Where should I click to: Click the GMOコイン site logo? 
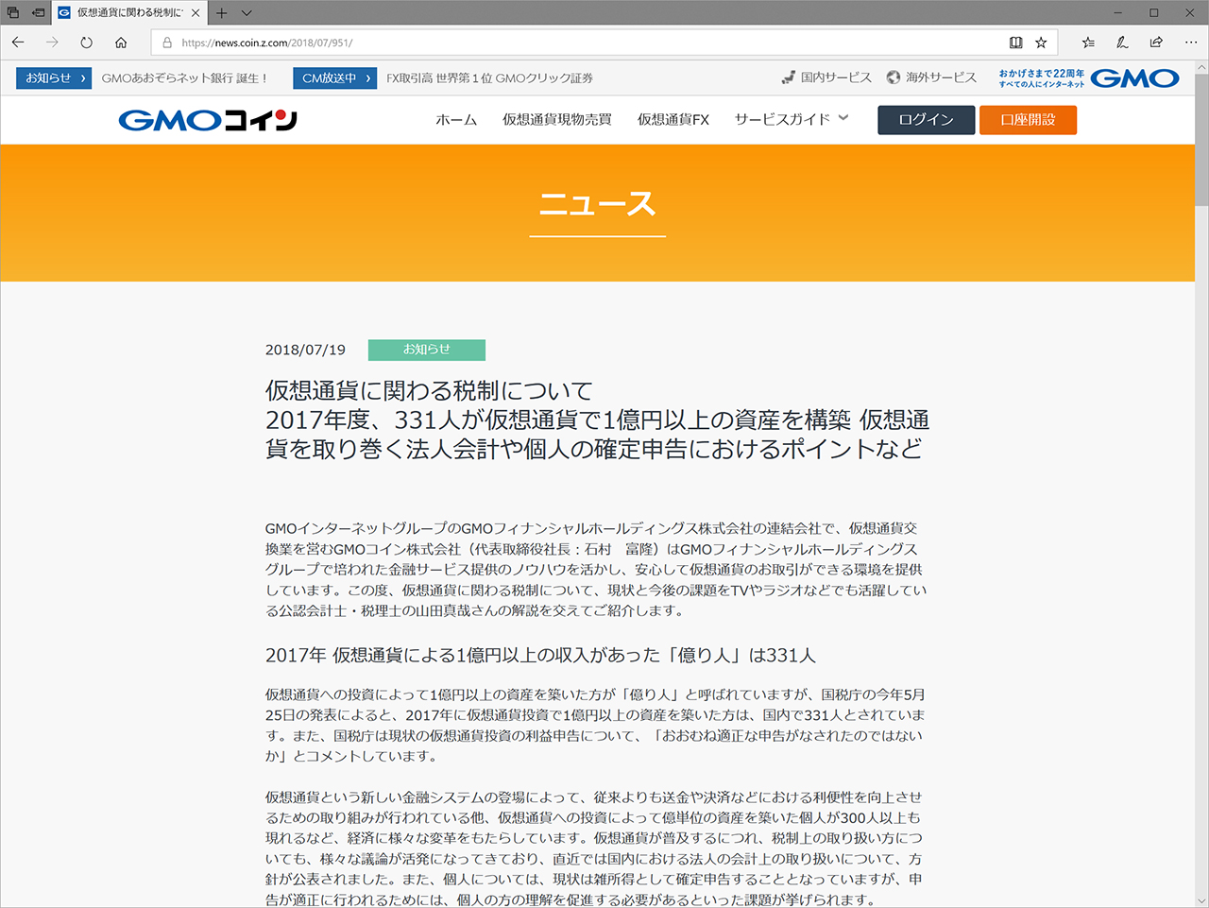pyautogui.click(x=206, y=119)
